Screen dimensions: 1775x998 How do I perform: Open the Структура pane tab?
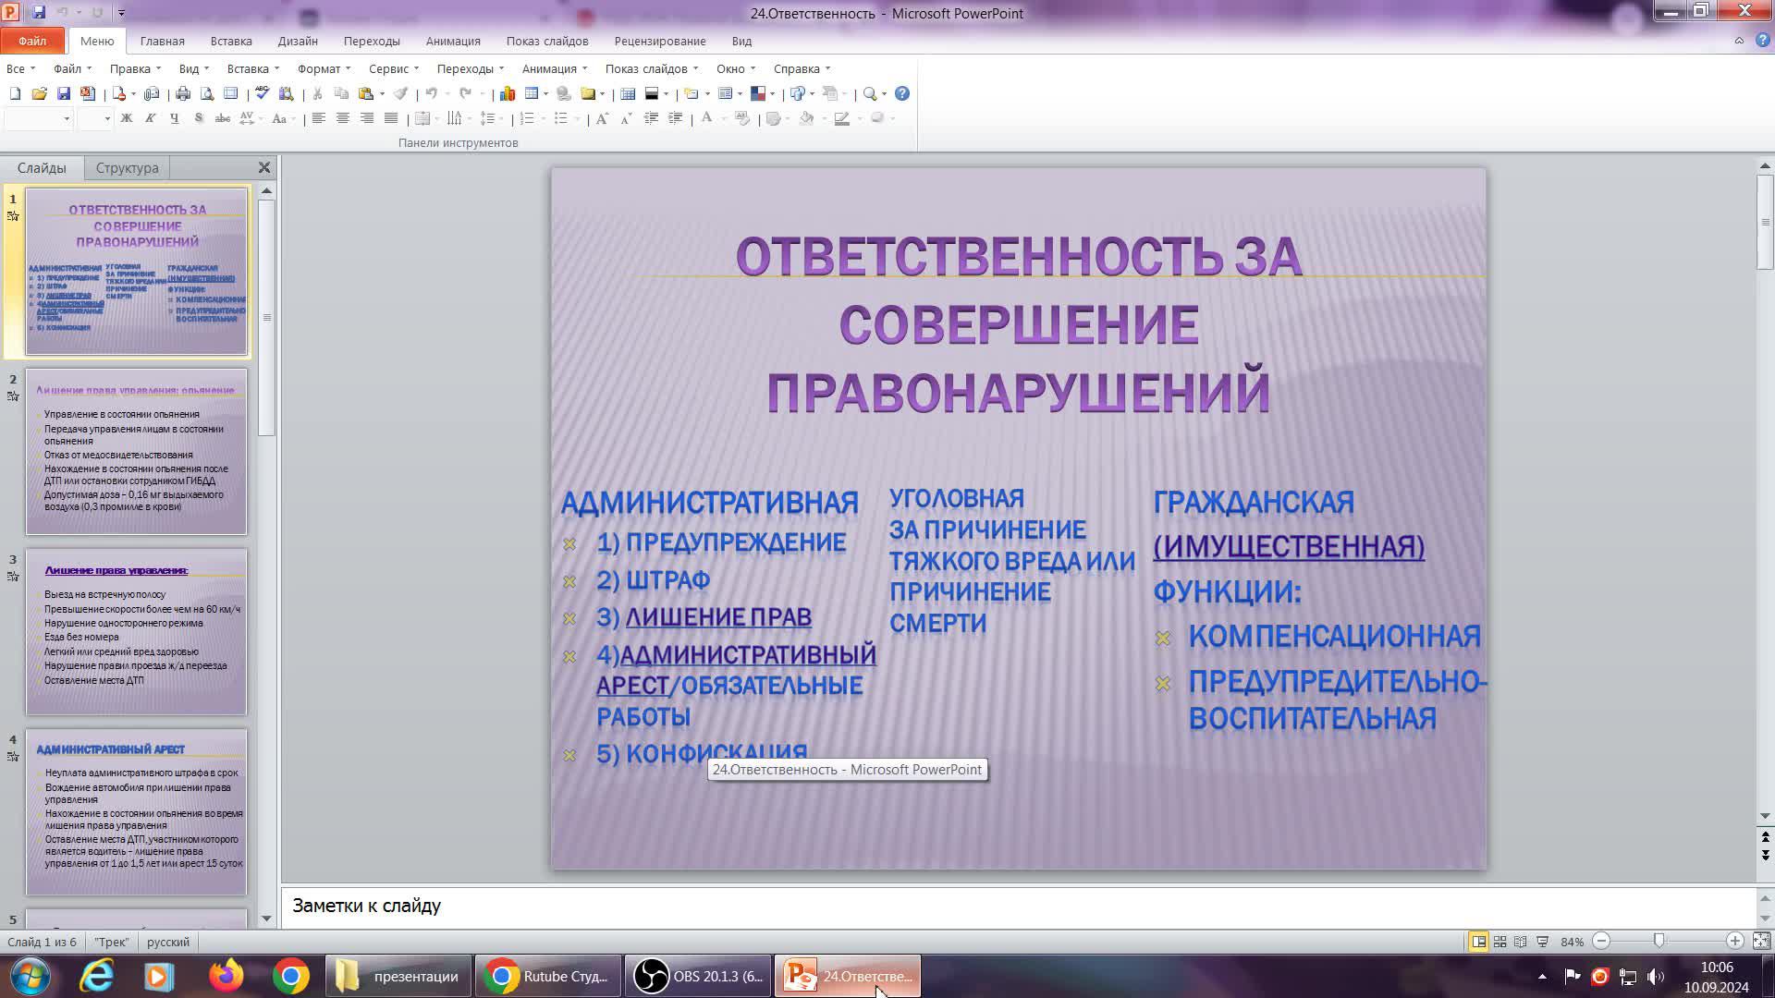point(127,168)
